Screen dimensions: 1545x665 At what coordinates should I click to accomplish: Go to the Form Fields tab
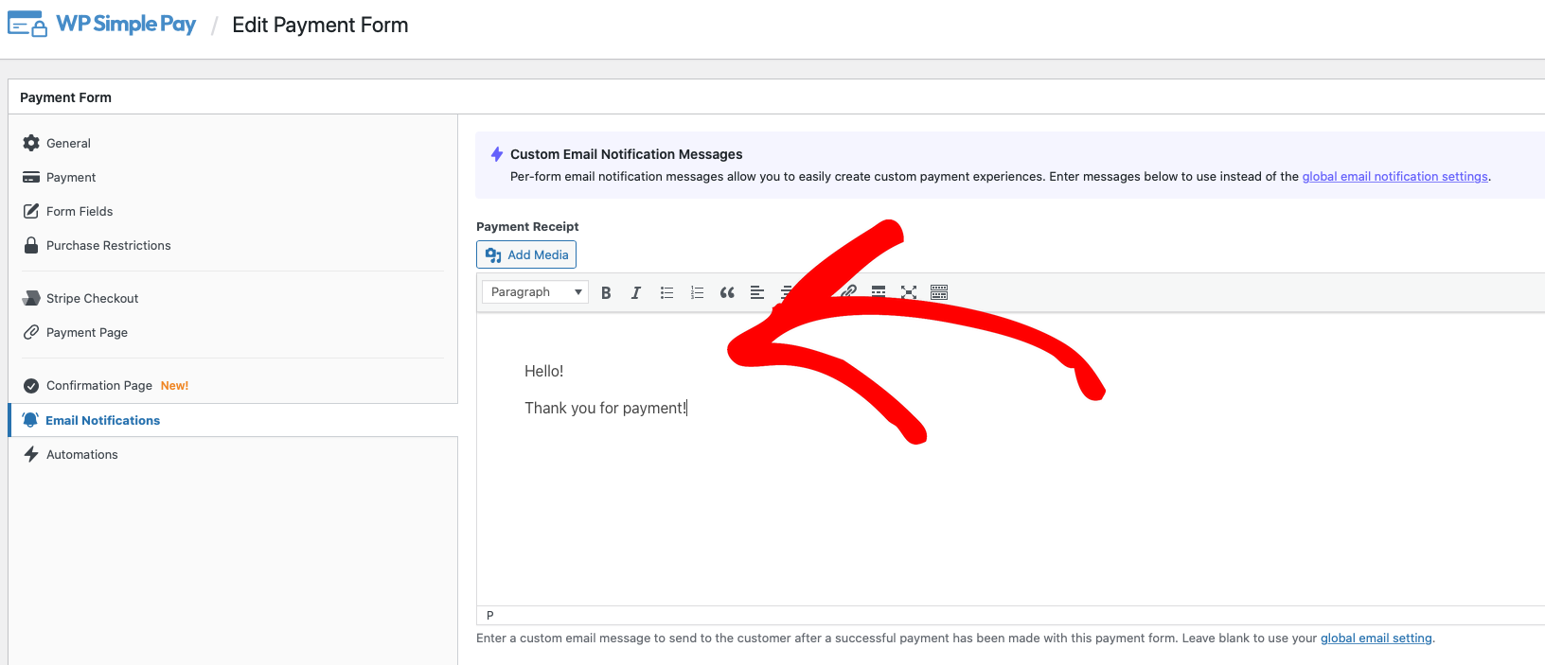click(x=80, y=212)
